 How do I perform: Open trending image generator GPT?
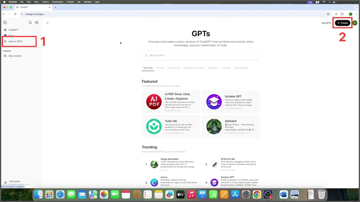click(171, 164)
